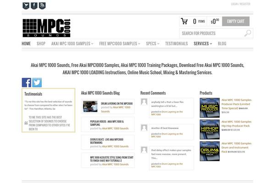275x183 pixels.
Task: Expand the Akai MPC 1000 Samples dropdown
Action: 72,43
